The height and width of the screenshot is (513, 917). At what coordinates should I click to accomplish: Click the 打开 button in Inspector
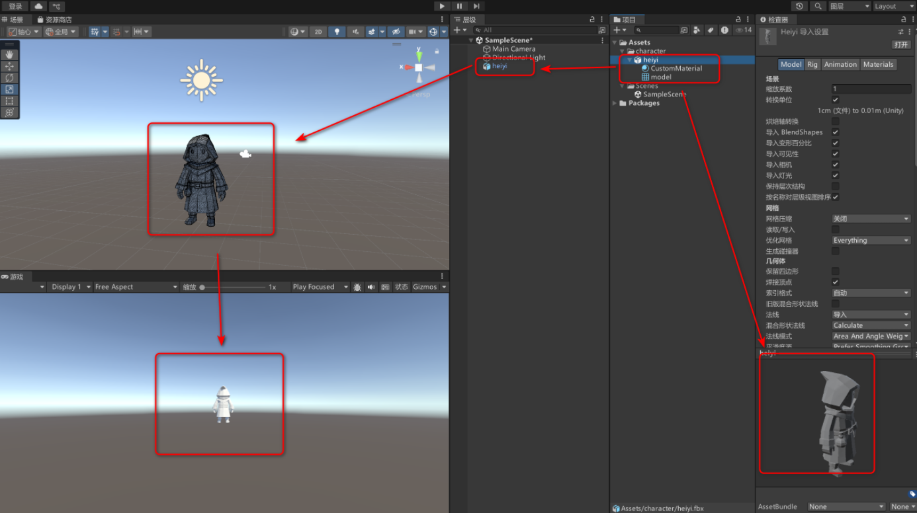pos(901,44)
